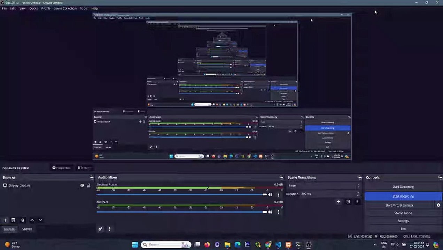Mute Mic/Aux speaker icon
Image resolution: width=443 pixels, height=250 pixels.
[x=270, y=212]
